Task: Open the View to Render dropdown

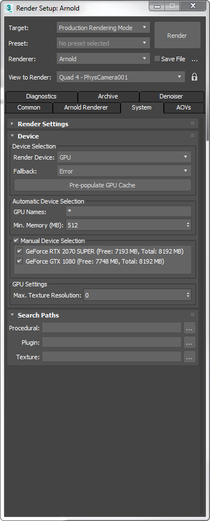Action: click(121, 77)
